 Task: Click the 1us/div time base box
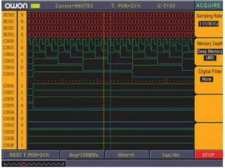pyautogui.click(x=171, y=154)
